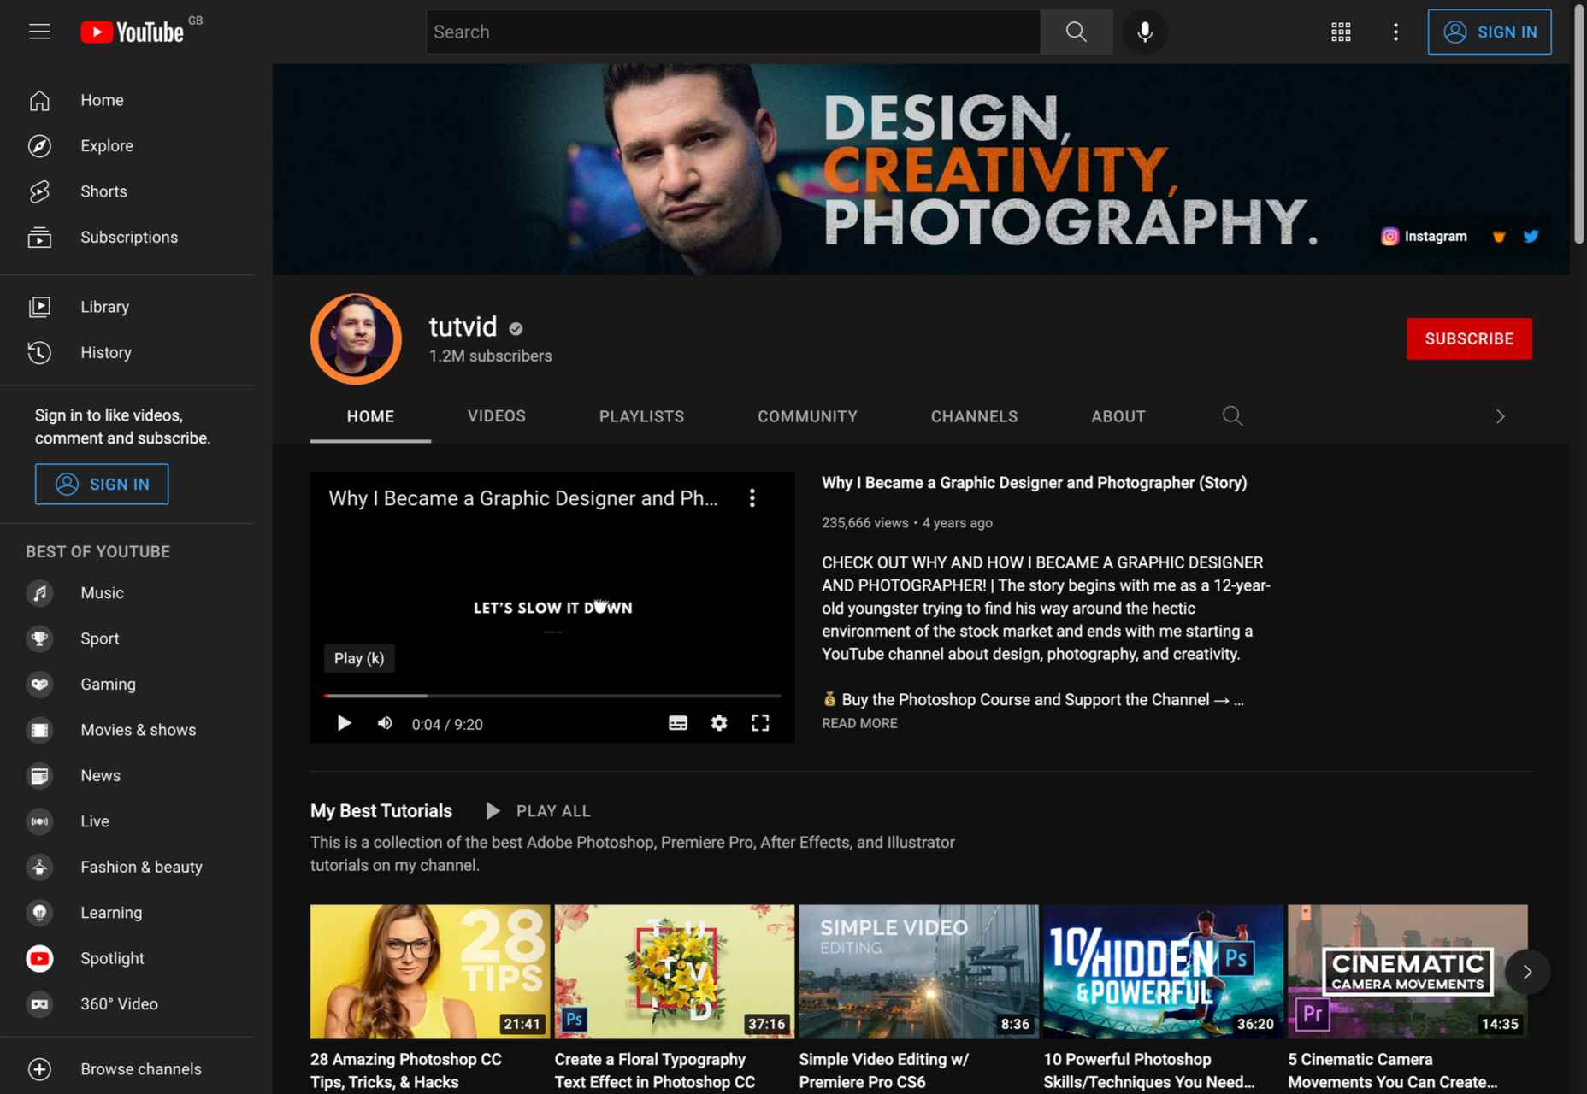Open the Cinematic Camera Movements thumbnail
The image size is (1587, 1094).
[1408, 972]
